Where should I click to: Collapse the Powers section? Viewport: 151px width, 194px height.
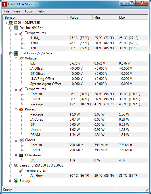16,110
